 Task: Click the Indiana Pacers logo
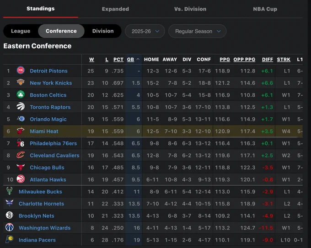9,239
